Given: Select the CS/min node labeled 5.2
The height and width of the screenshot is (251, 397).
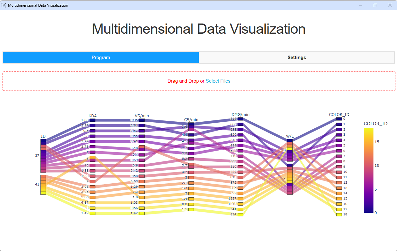Looking at the screenshot, I should click(191, 159).
